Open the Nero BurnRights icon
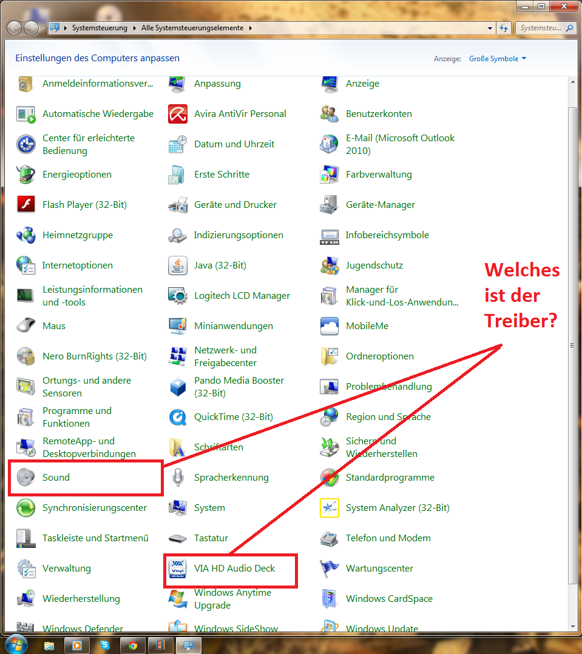The height and width of the screenshot is (654, 582). (26, 356)
